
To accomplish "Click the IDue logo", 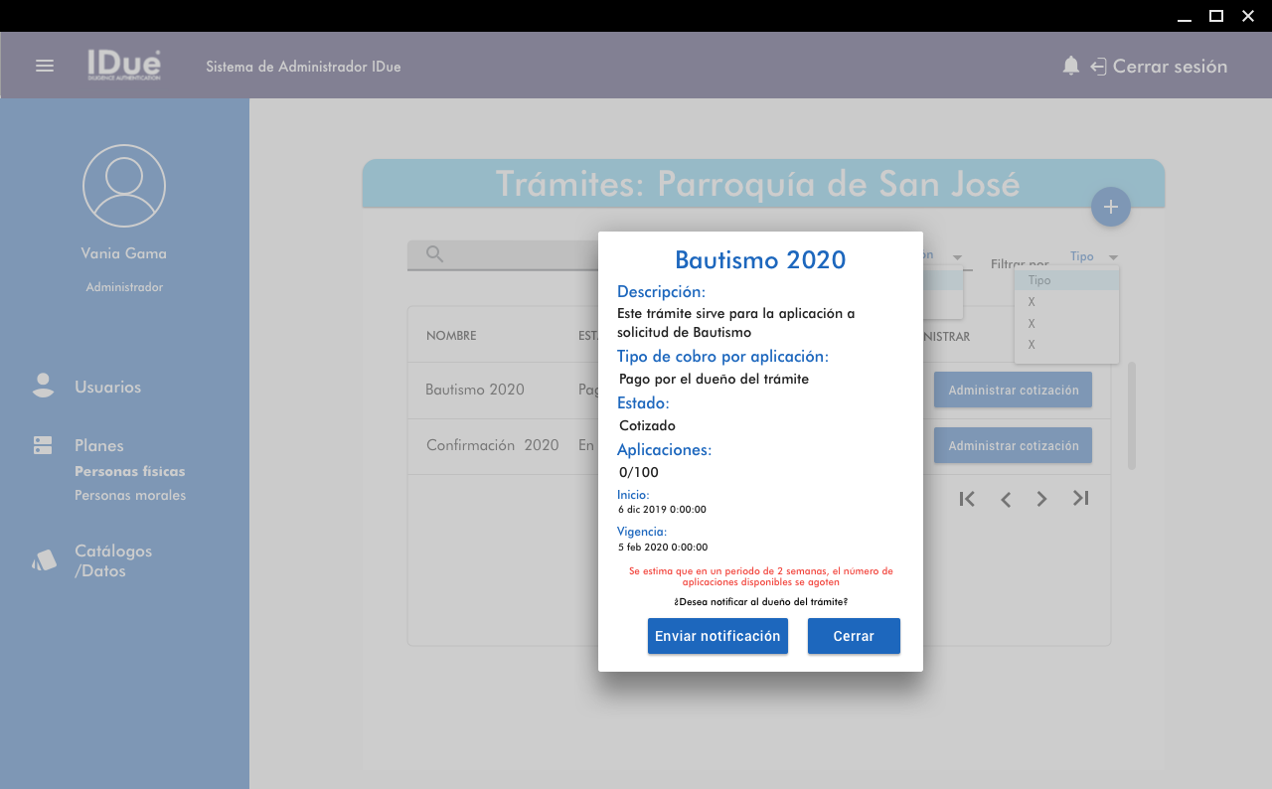I will [x=123, y=66].
